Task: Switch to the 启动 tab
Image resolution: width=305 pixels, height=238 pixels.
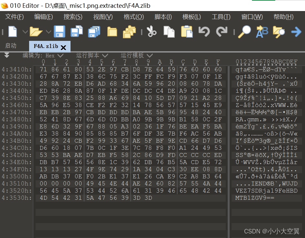Action: (x=11, y=46)
